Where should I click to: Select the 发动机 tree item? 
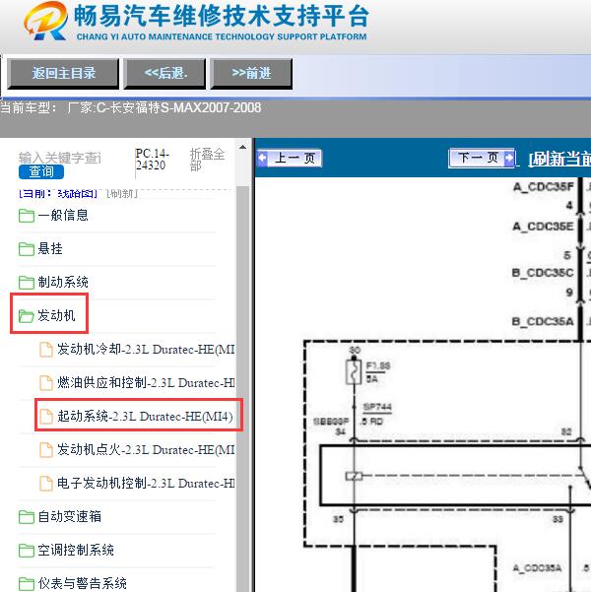pos(56,315)
